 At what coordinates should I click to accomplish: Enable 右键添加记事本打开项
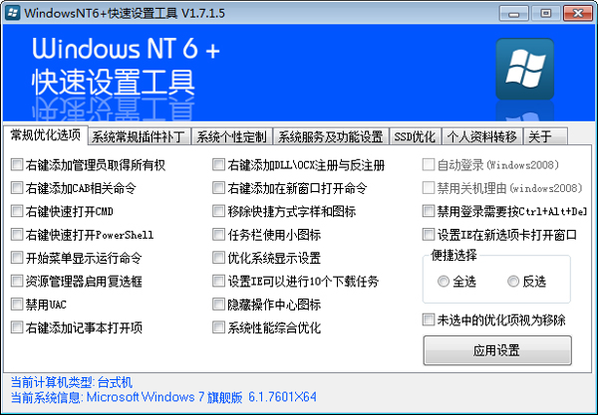pyautogui.click(x=17, y=327)
